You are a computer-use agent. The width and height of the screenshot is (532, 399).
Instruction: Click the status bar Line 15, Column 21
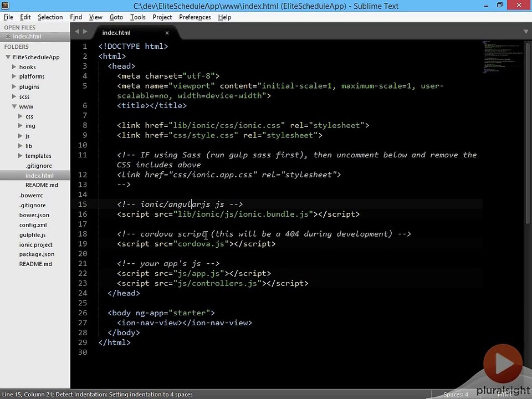[27, 394]
